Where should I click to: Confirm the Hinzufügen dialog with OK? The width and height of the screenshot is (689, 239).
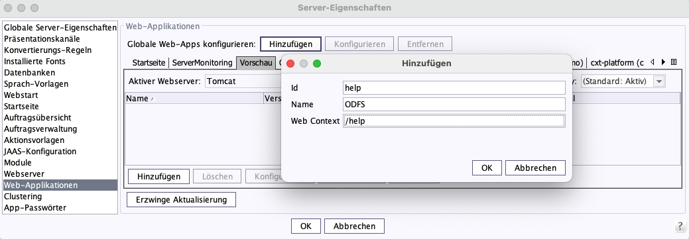(x=487, y=168)
